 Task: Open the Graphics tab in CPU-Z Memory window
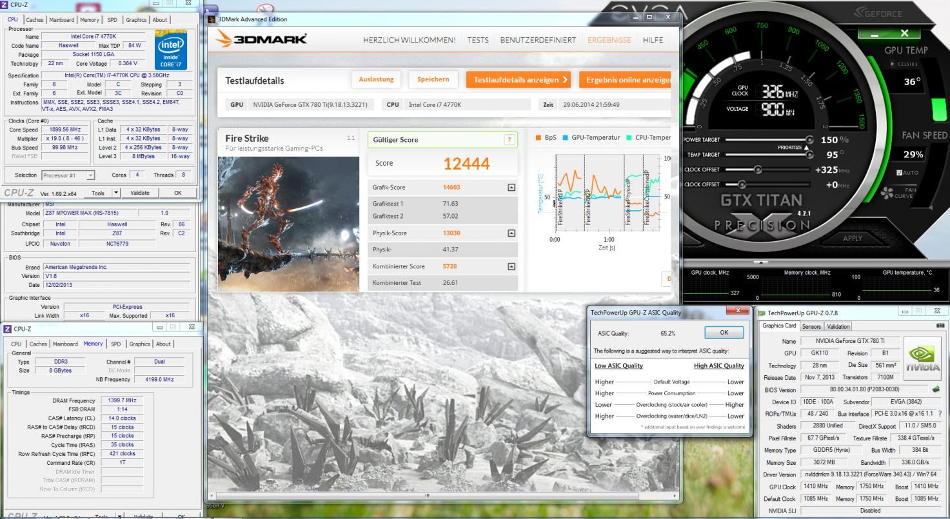point(140,344)
